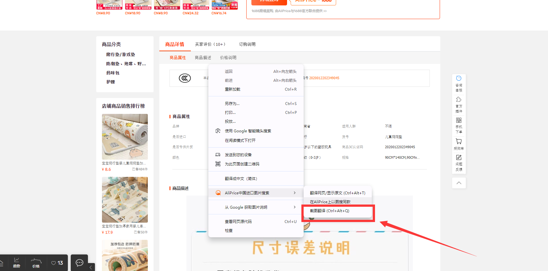Click the AliPrice orange logo icon in menu

pyautogui.click(x=218, y=193)
